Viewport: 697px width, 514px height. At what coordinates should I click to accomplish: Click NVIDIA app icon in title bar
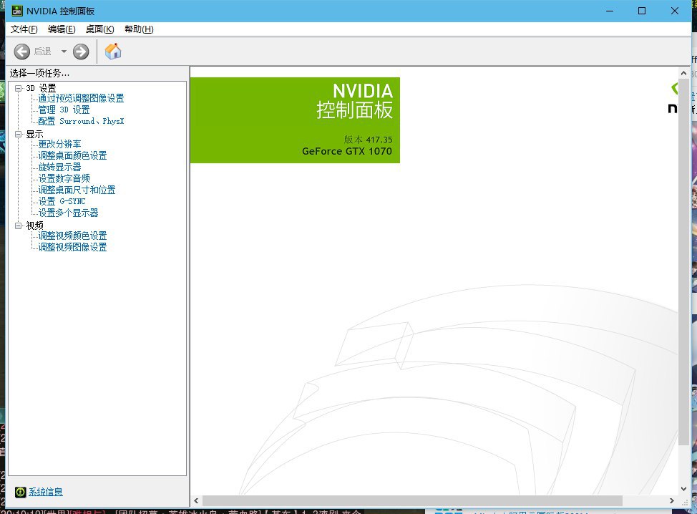[x=16, y=11]
